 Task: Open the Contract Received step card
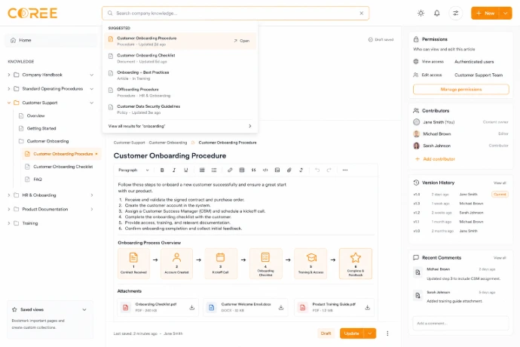[133, 263]
